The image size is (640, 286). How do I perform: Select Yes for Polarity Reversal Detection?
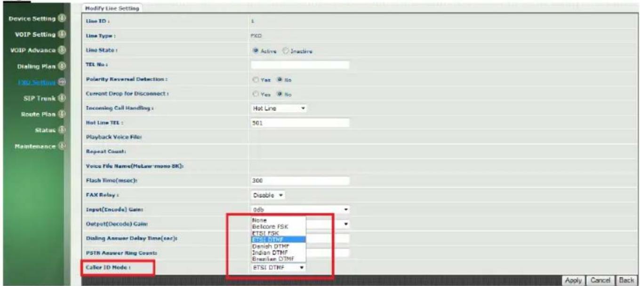point(256,79)
